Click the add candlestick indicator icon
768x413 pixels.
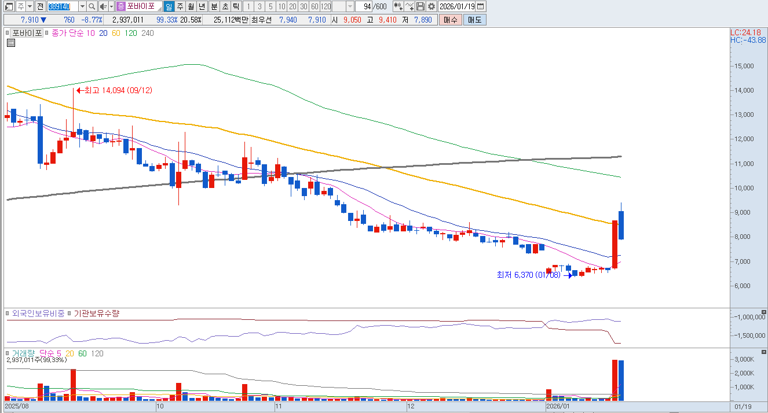(398, 6)
